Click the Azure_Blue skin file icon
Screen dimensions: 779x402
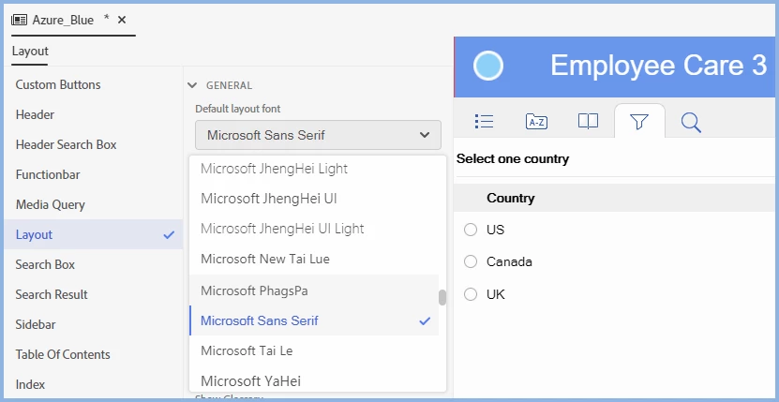(x=19, y=20)
